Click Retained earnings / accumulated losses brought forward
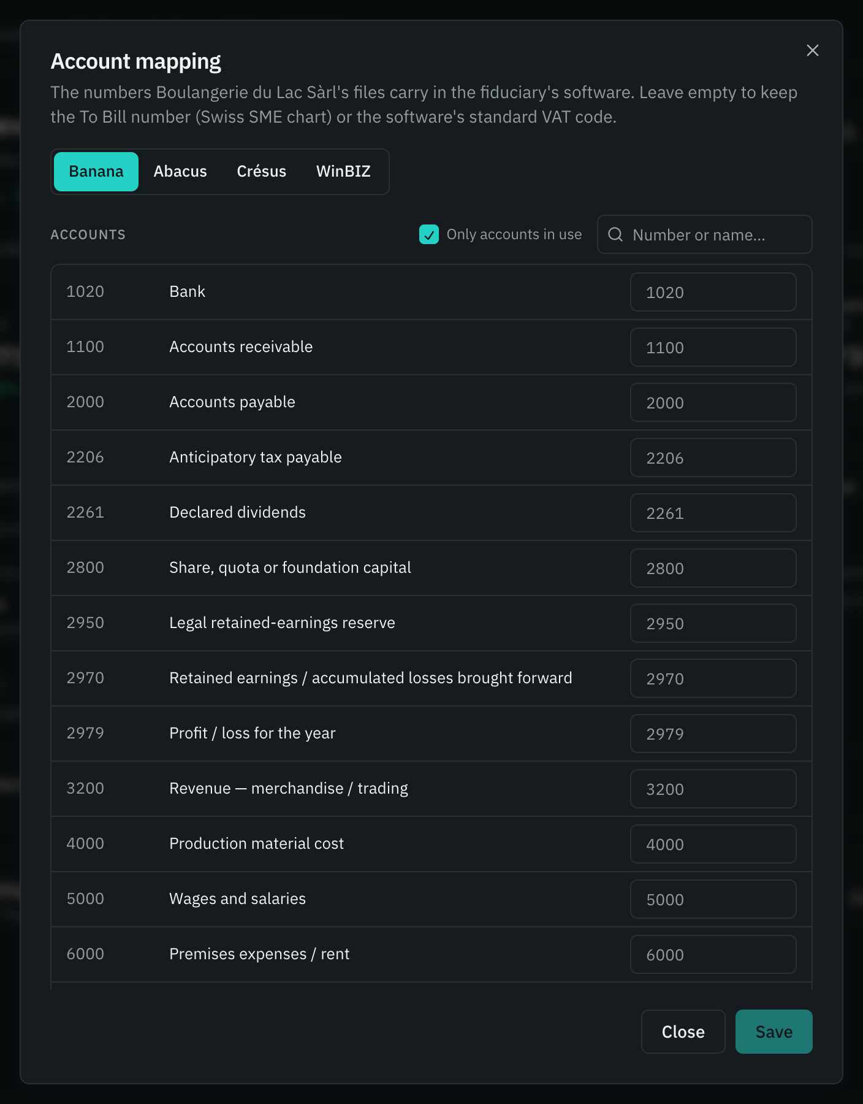 coord(371,678)
